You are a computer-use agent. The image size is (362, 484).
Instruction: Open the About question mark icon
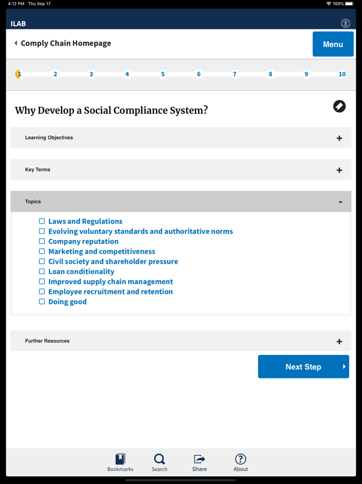coord(240,459)
